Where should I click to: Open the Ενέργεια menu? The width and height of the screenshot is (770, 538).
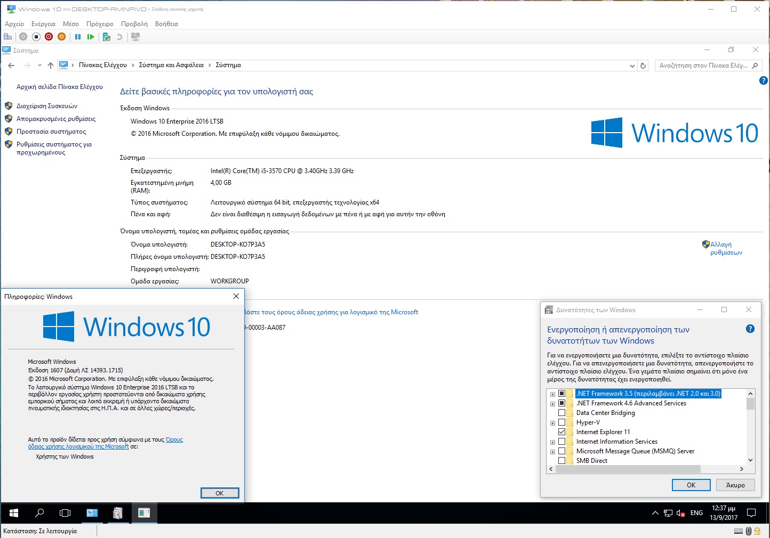coord(43,24)
